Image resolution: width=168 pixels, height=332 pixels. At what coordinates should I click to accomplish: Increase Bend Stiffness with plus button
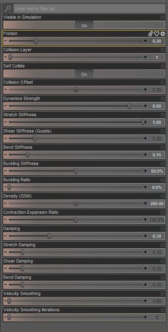145,154
